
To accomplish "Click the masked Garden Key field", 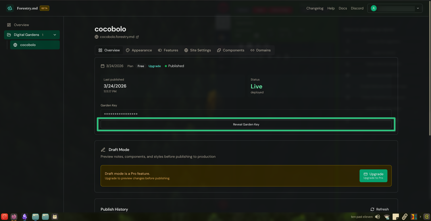I will [246, 114].
